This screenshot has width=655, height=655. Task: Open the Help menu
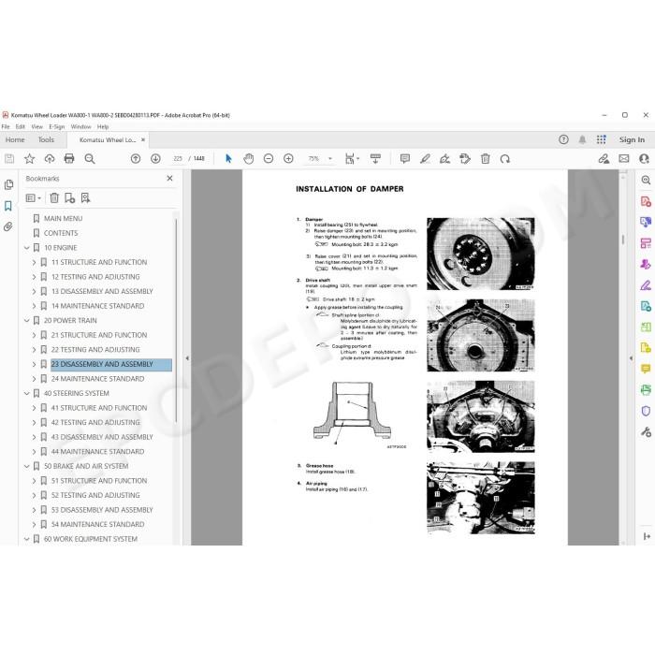pos(103,126)
